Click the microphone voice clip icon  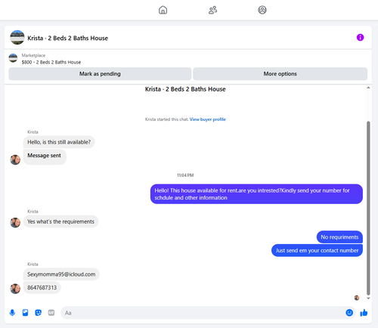pyautogui.click(x=12, y=313)
